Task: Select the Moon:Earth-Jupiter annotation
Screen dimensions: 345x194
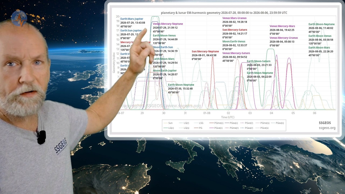Action: [165, 71]
